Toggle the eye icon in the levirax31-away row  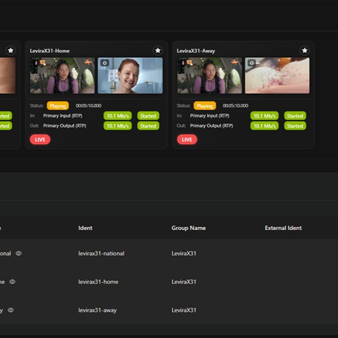(11, 310)
